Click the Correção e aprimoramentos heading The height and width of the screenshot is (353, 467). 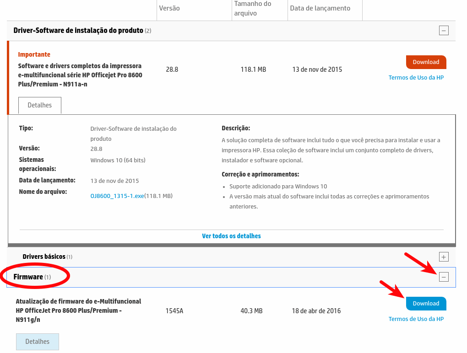(x=261, y=174)
